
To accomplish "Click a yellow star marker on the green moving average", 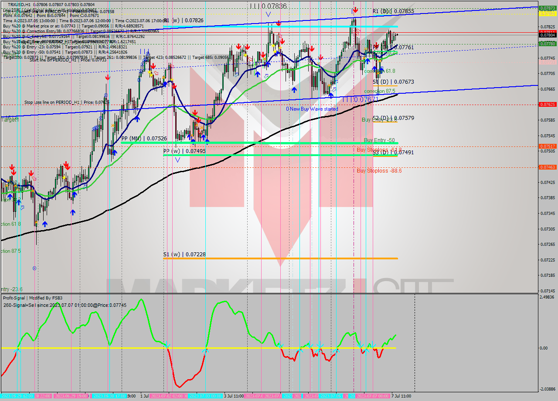I will [64, 177].
